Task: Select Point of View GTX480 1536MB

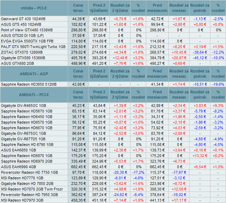Action: [27, 30]
